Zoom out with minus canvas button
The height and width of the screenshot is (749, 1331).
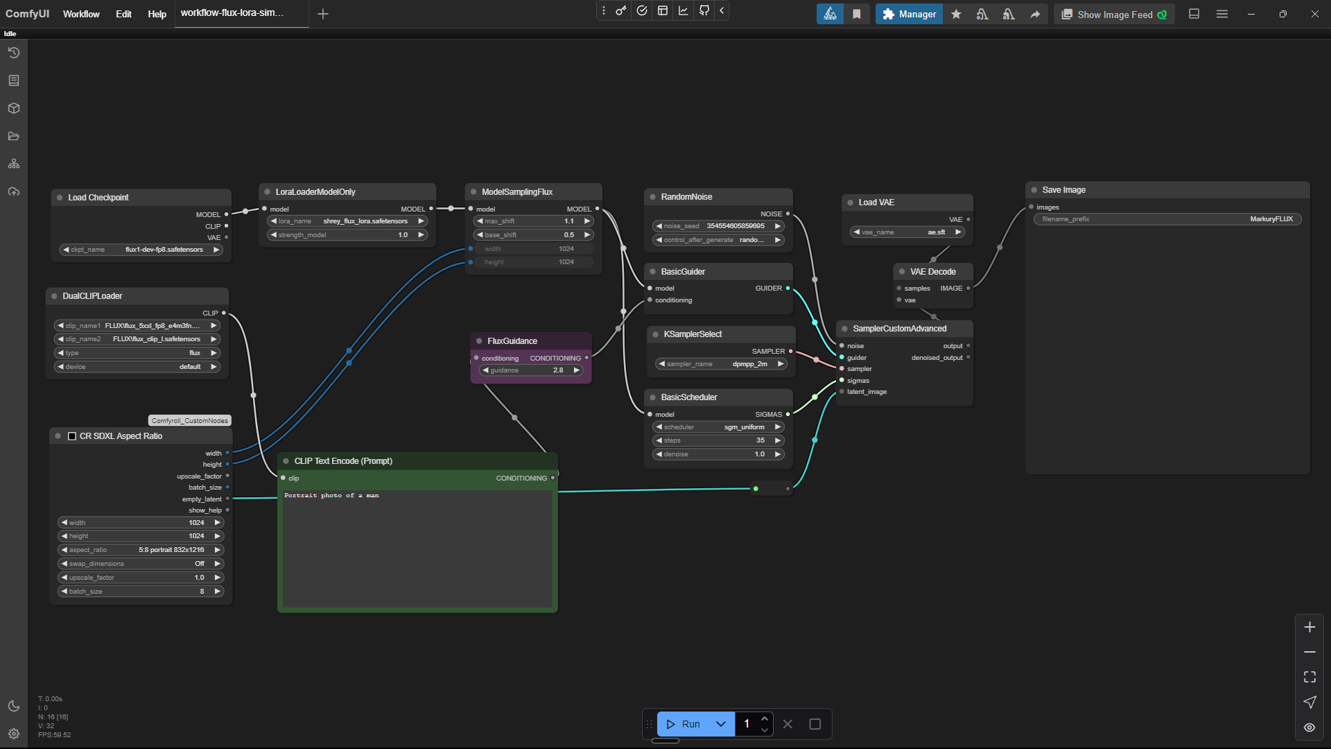pos(1310,652)
